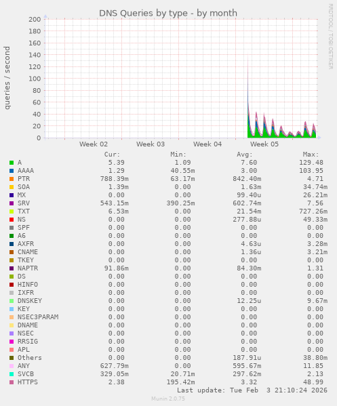Click the 'Week 03' axis label
337x406 pixels.
[x=151, y=144]
